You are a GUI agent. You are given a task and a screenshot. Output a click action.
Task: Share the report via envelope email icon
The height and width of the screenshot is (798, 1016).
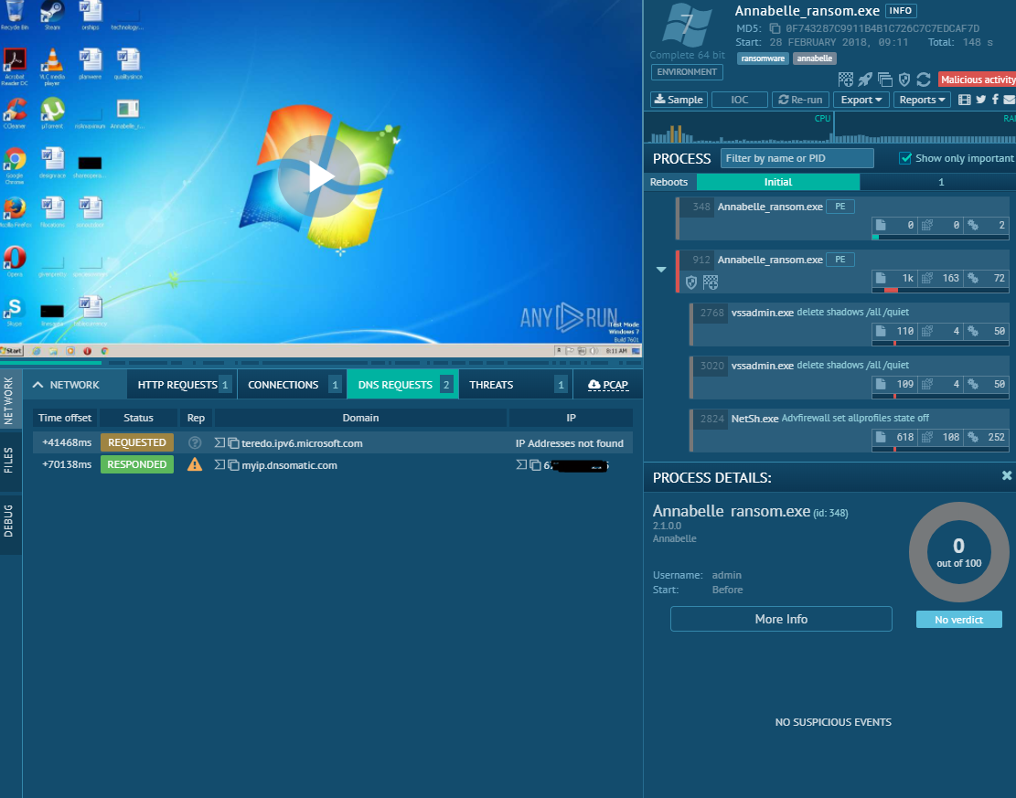pyautogui.click(x=1010, y=100)
